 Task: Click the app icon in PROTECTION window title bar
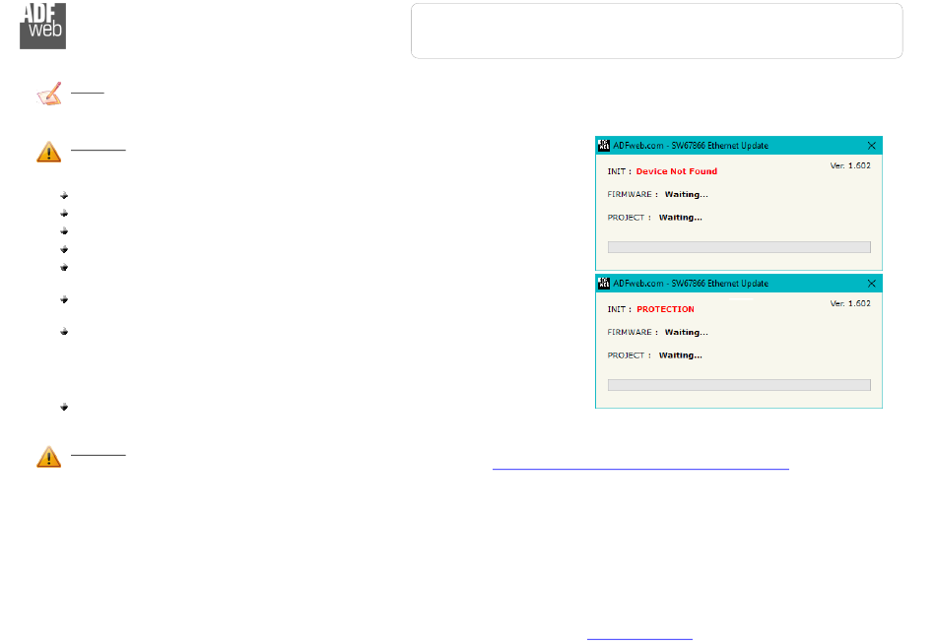[x=604, y=283]
